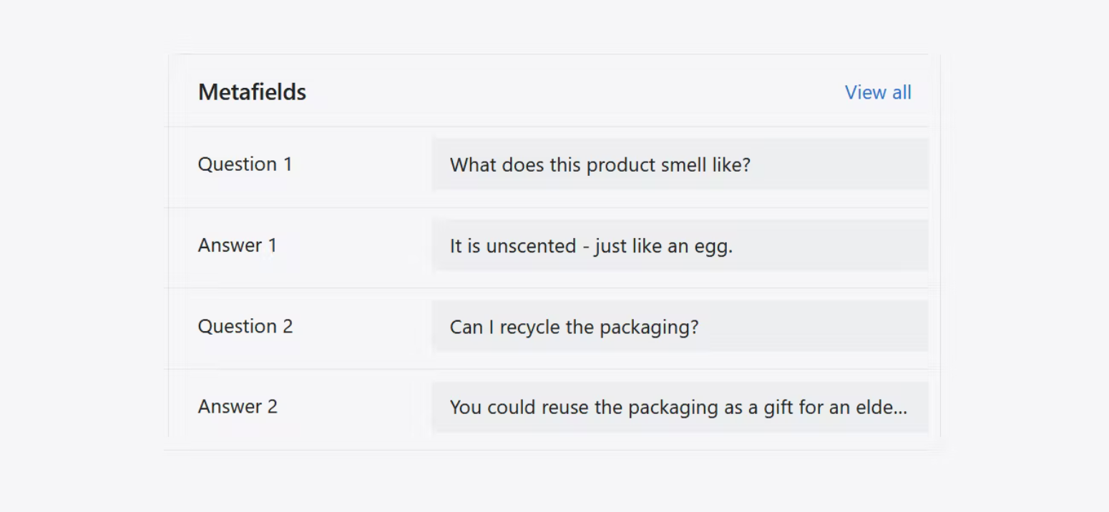Focus the Question 1 text field
This screenshot has height=512, width=1109.
[680, 164]
